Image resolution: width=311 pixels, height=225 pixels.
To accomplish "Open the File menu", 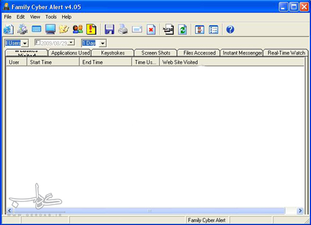I will pyautogui.click(x=7, y=17).
